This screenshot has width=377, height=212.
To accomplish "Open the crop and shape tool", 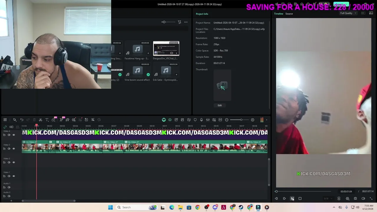I will 54,120.
